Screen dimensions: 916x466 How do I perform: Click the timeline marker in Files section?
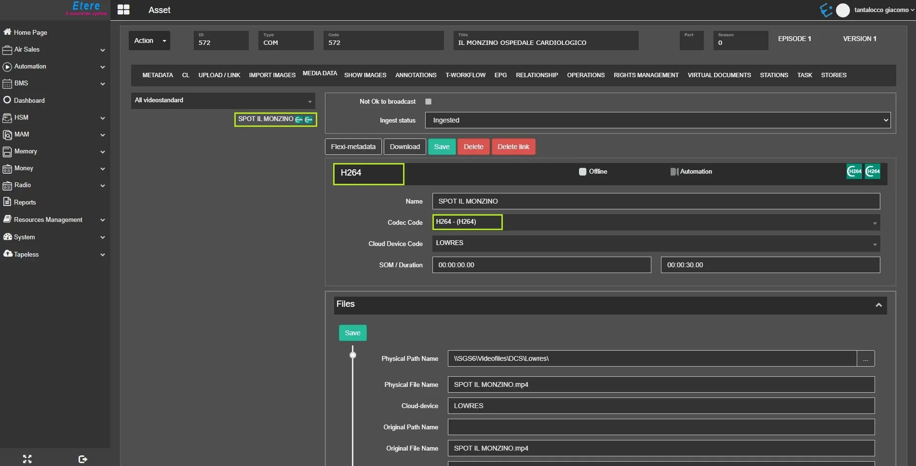(353, 356)
